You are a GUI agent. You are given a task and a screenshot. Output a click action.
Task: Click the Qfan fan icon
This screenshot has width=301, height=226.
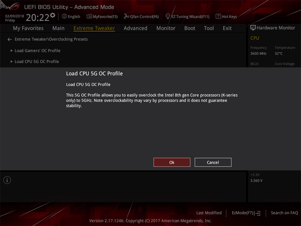(127, 16)
